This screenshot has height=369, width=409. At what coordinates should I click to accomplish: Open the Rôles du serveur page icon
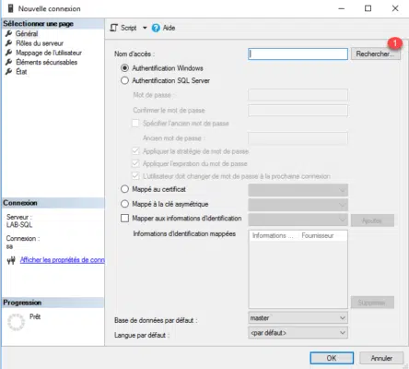(9, 43)
